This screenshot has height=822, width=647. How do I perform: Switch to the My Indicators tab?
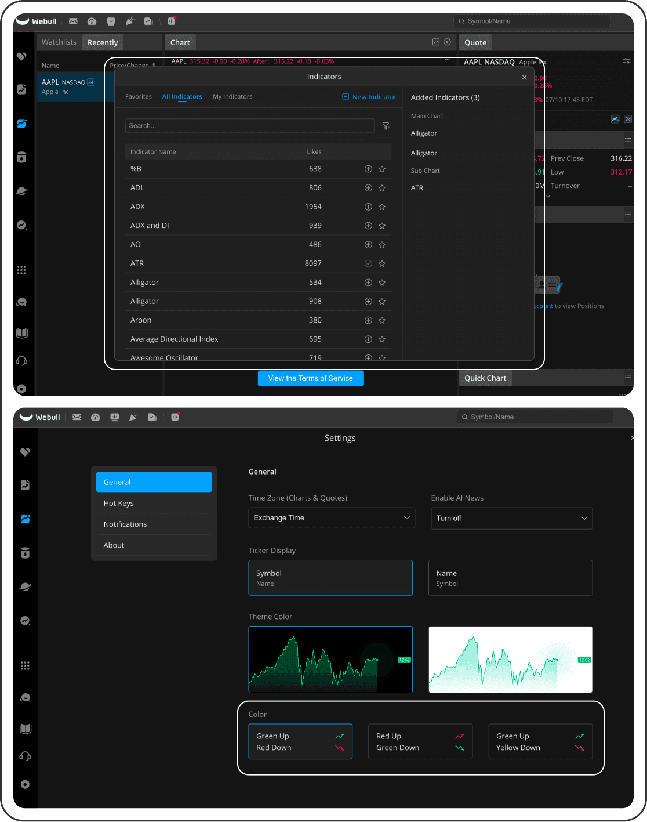coord(232,97)
